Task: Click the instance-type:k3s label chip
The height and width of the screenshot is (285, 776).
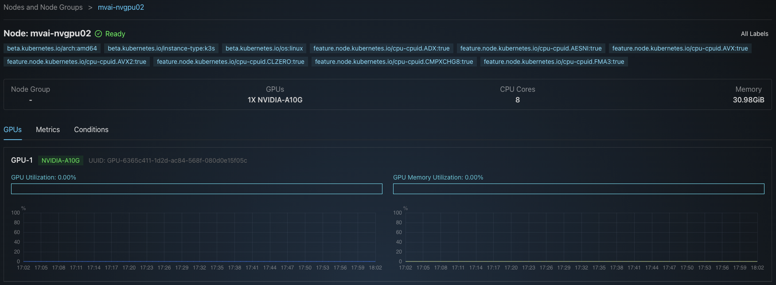Action: 161,48
